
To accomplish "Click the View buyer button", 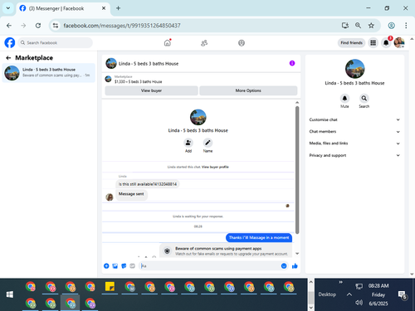I will 151,90.
